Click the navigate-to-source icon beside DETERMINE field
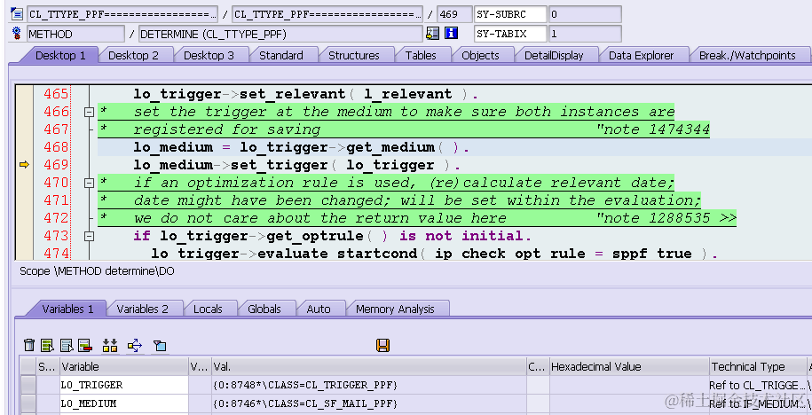812x415 pixels. pos(432,34)
